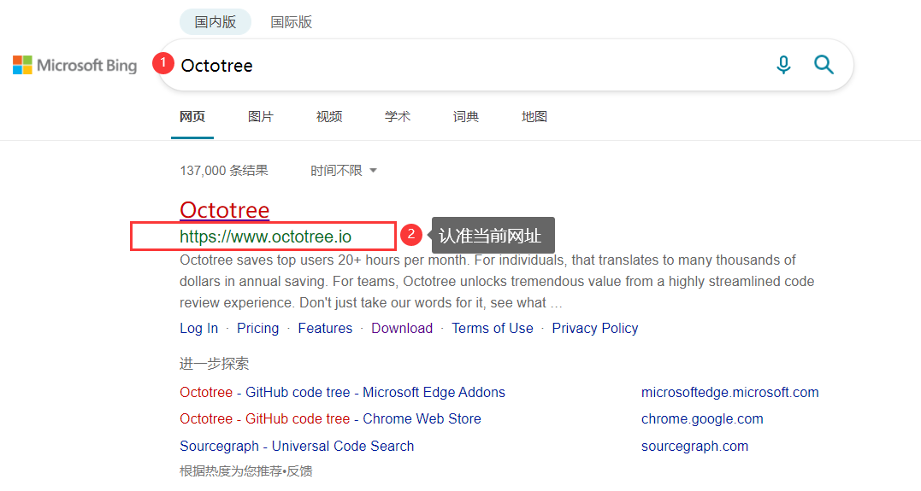Click the 反馈 feedback link
Image resolution: width=921 pixels, height=491 pixels.
[299, 471]
